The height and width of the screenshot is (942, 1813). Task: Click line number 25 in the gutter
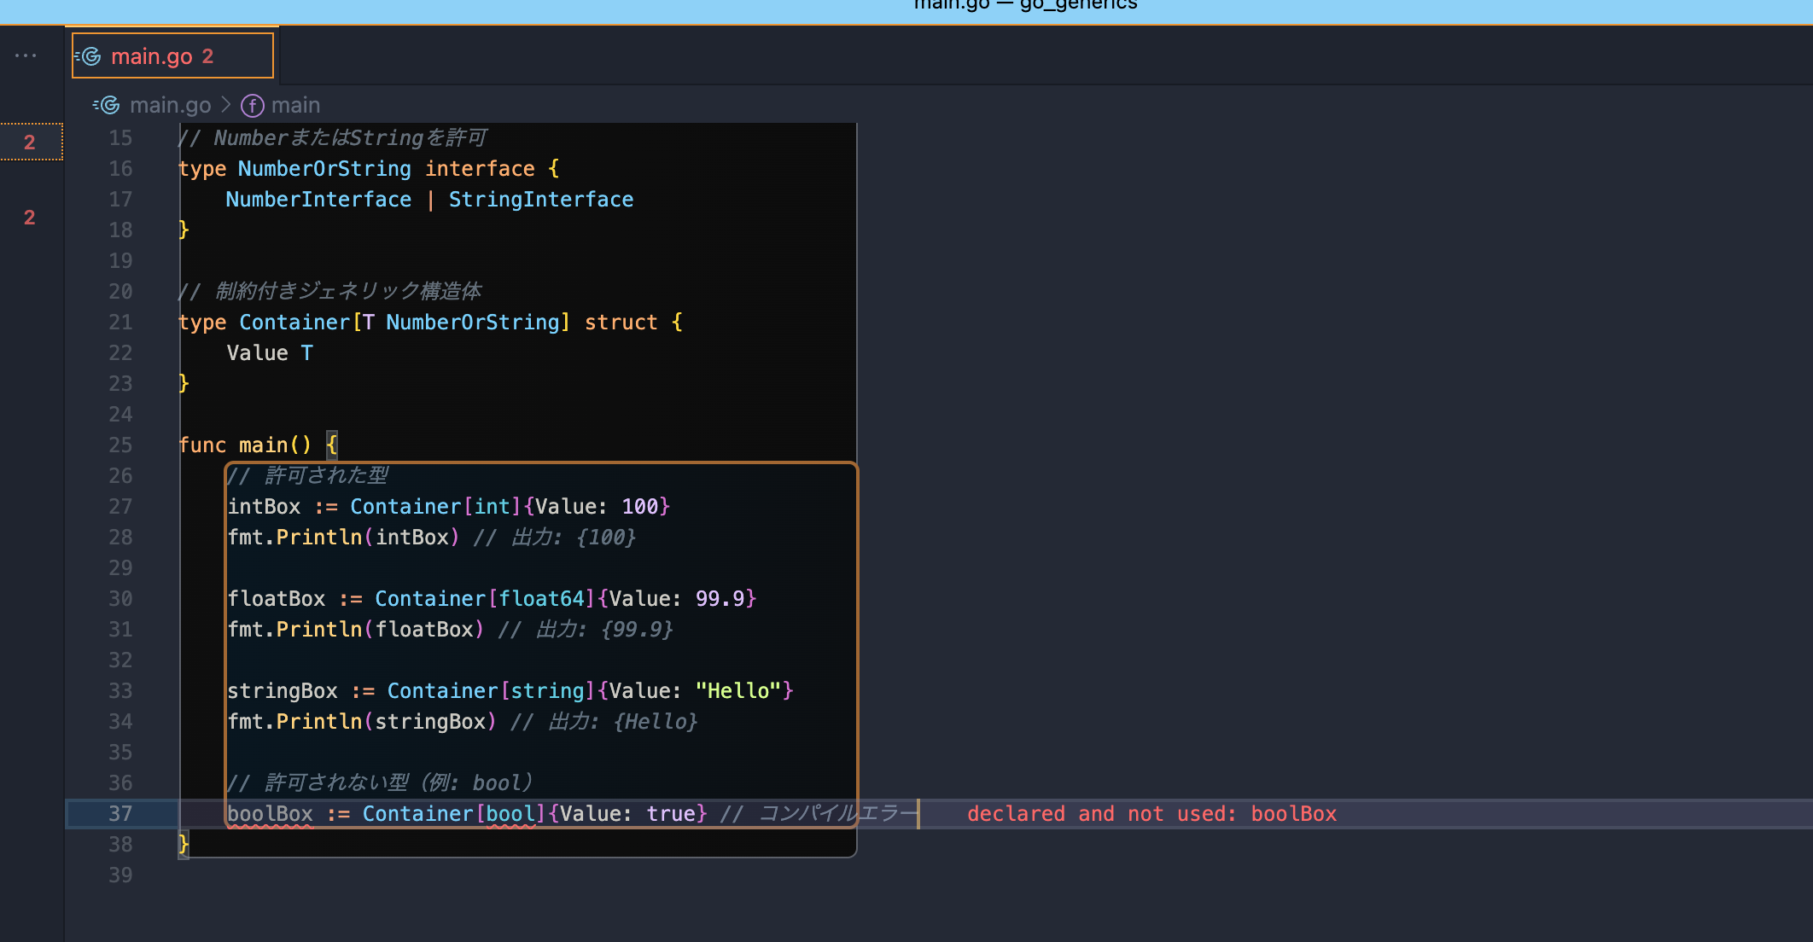(x=120, y=445)
